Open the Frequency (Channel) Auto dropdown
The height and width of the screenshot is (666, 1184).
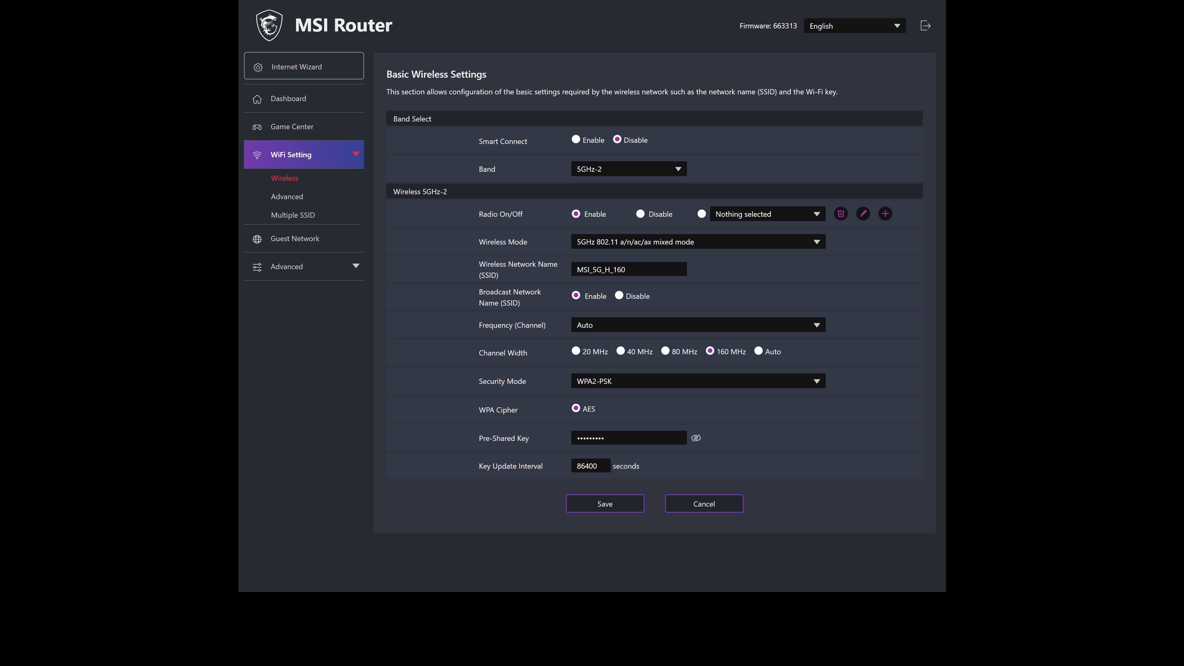tap(698, 325)
